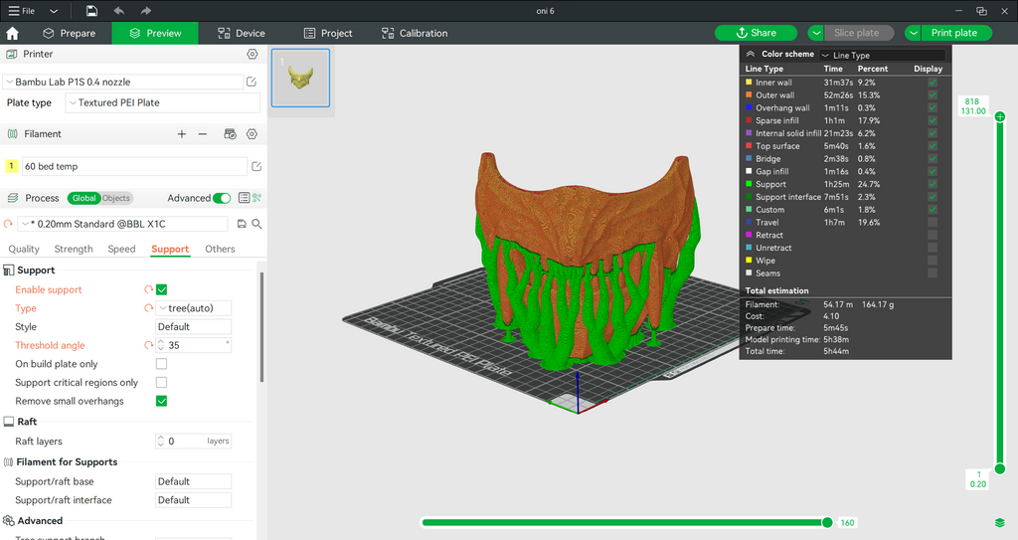Check Support critical regions only
The image size is (1018, 540).
(x=162, y=383)
